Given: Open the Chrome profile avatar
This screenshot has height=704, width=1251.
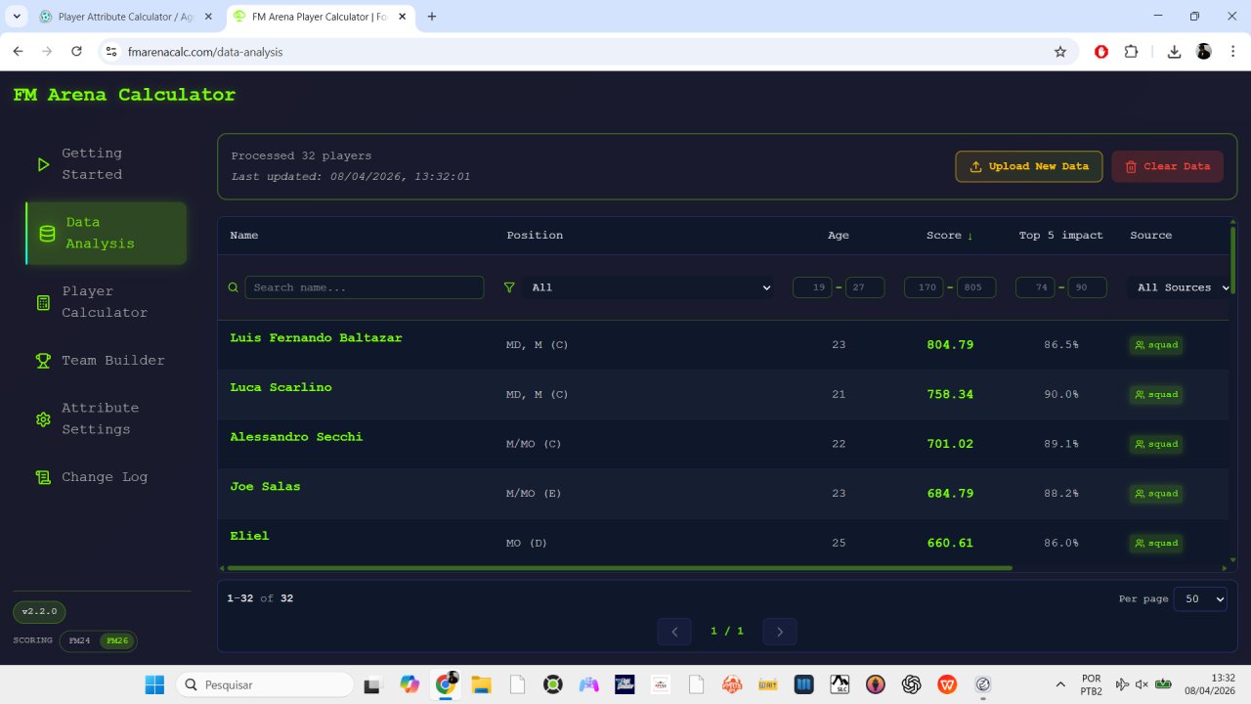Looking at the screenshot, I should coord(1204,52).
